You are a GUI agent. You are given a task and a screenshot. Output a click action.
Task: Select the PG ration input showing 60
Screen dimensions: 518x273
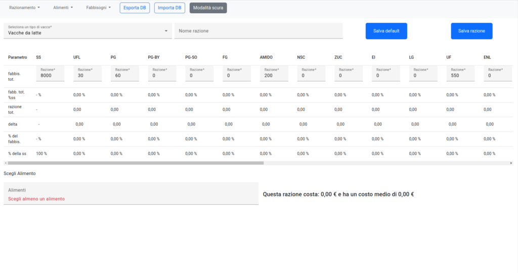(x=125, y=75)
